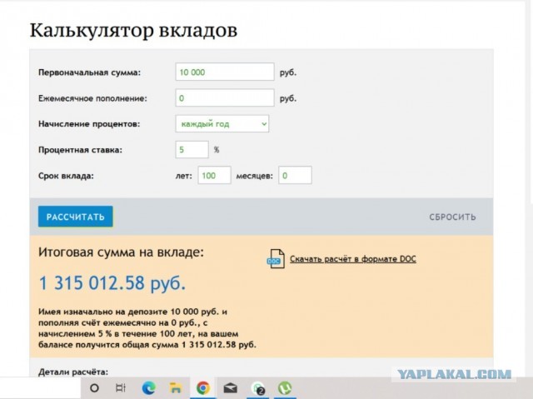Screen dimensions: 533x399
Task: Open File Explorer from taskbar
Action: pyautogui.click(x=176, y=388)
